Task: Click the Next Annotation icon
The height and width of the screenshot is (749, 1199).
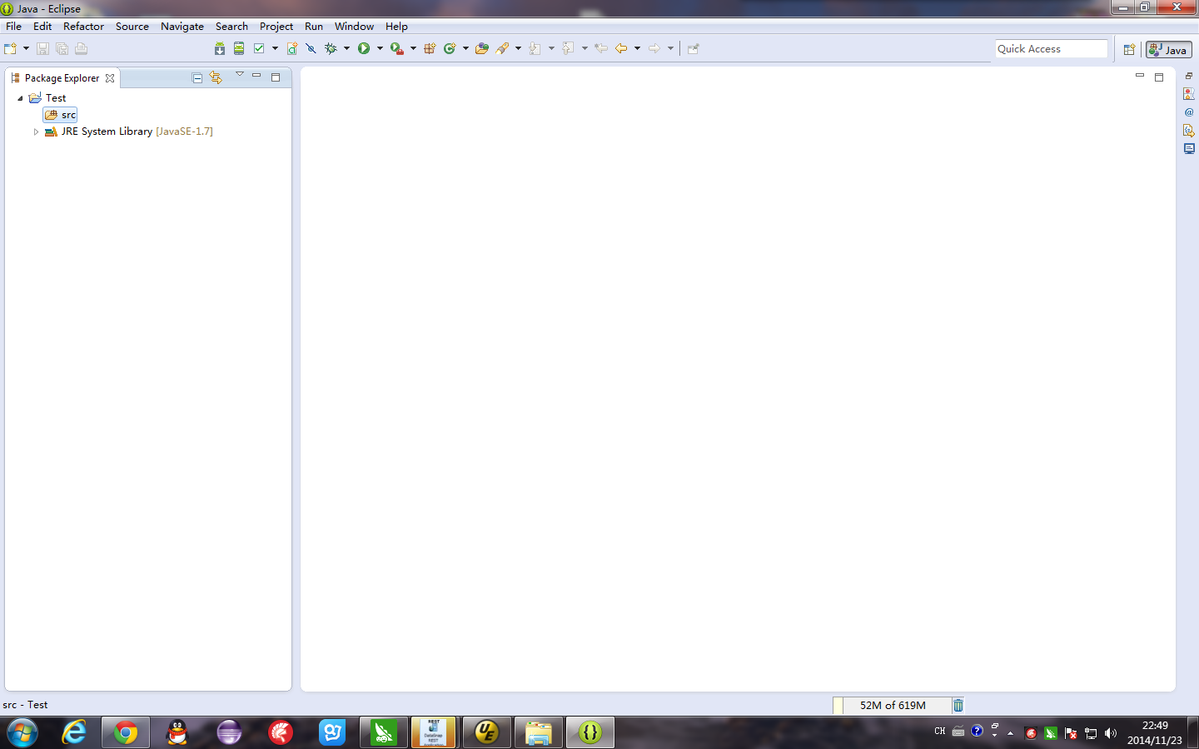Action: 535,48
